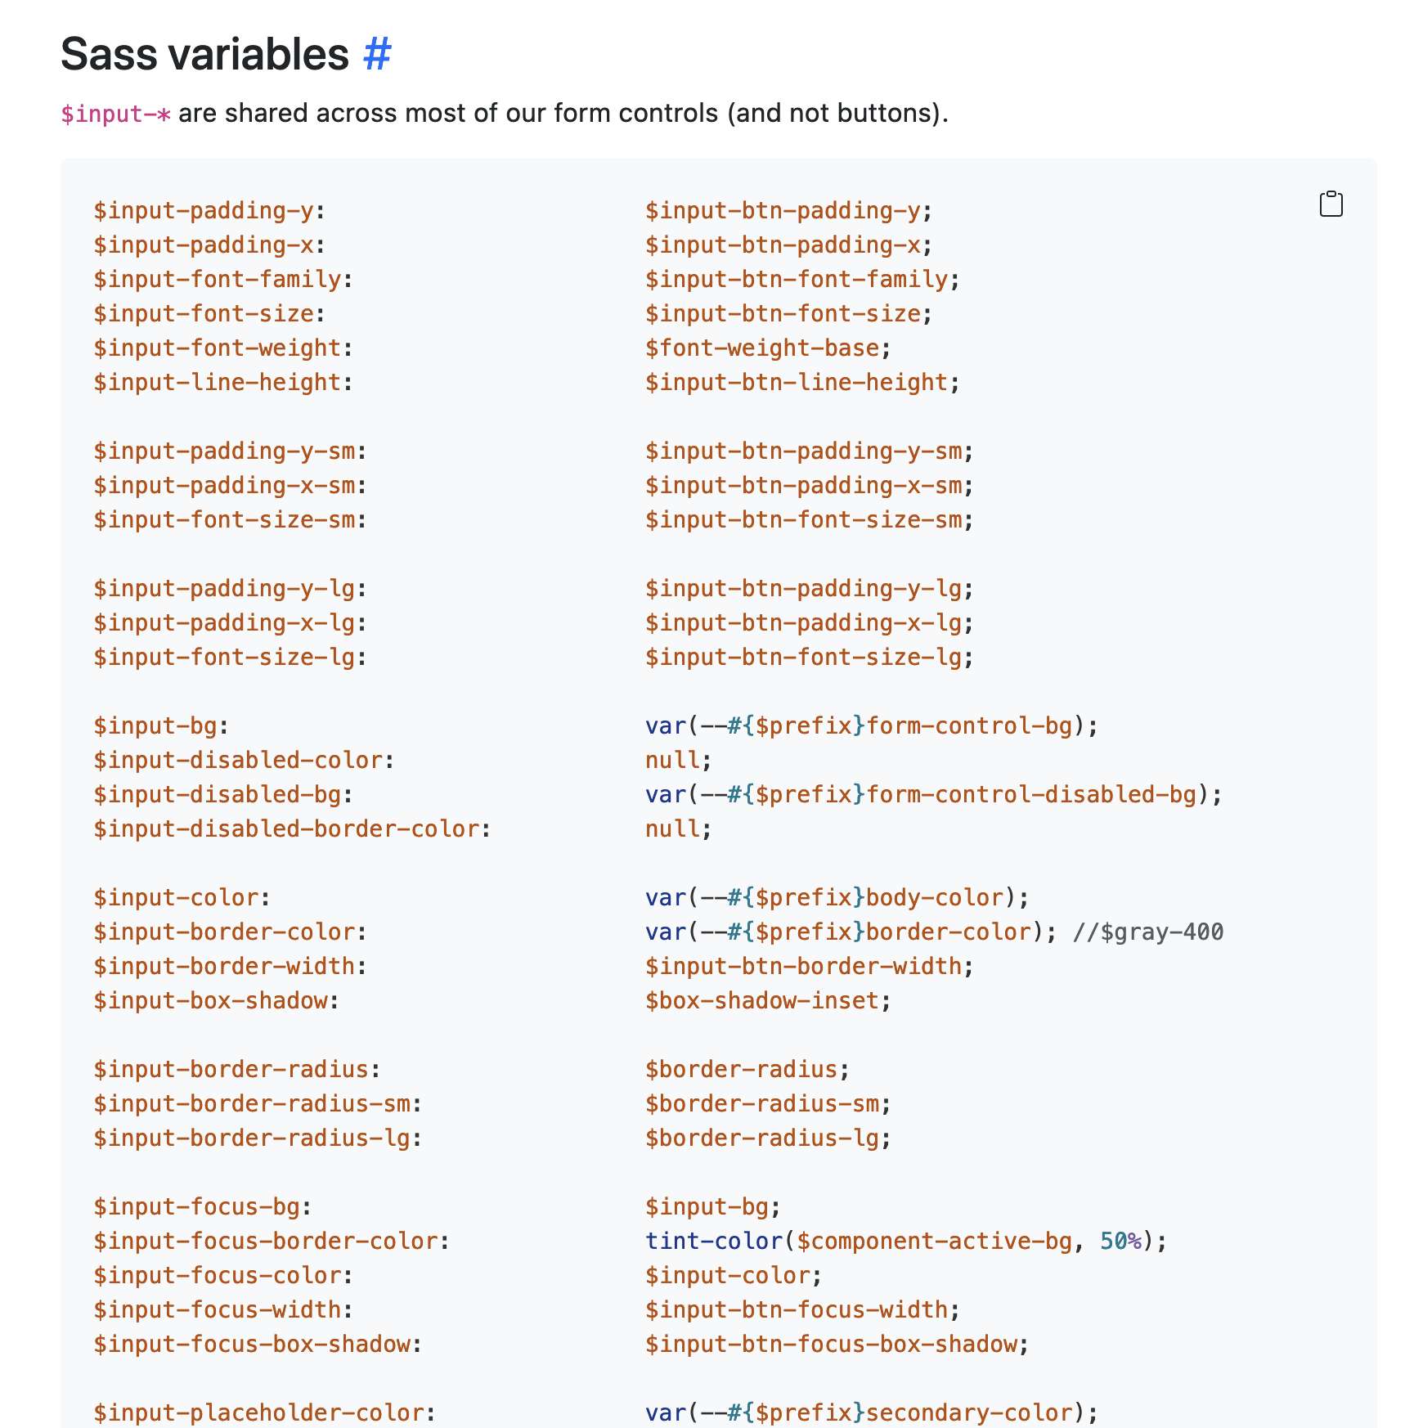This screenshot has height=1428, width=1405.
Task: Click the $font-weight-base; value
Action: [x=769, y=348]
